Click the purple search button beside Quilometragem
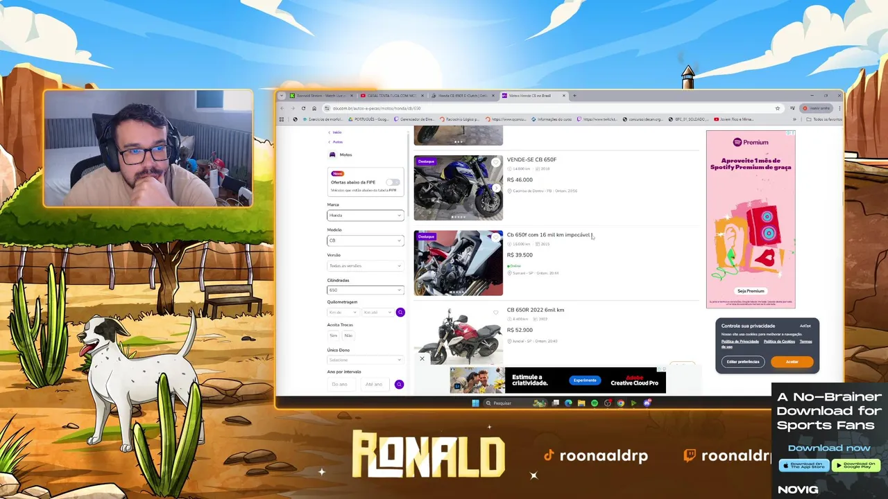Image resolution: width=888 pixels, height=499 pixels. 400,313
